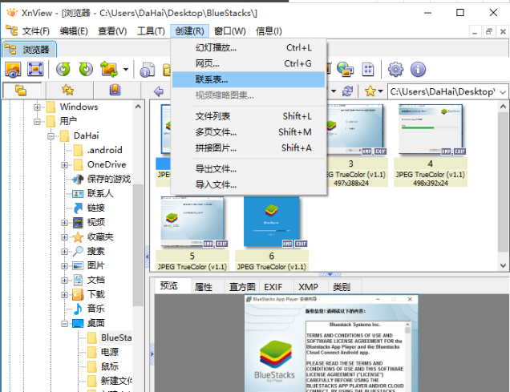The image size is (510, 392).
Task: Expand the Windows folder tree node
Action: (x=37, y=107)
